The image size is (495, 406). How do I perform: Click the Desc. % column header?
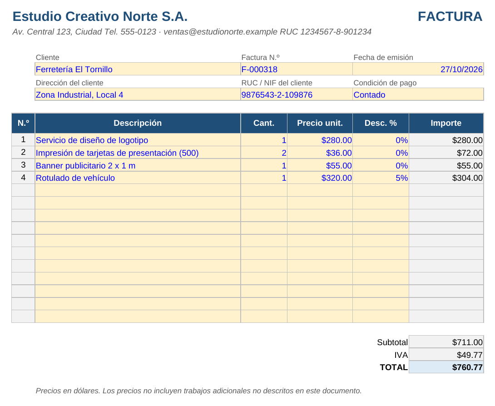point(381,123)
